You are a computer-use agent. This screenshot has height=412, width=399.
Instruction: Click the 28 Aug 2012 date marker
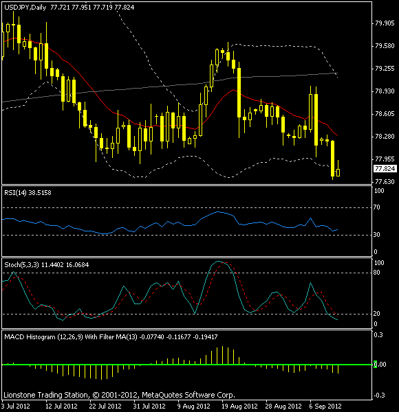(283, 407)
